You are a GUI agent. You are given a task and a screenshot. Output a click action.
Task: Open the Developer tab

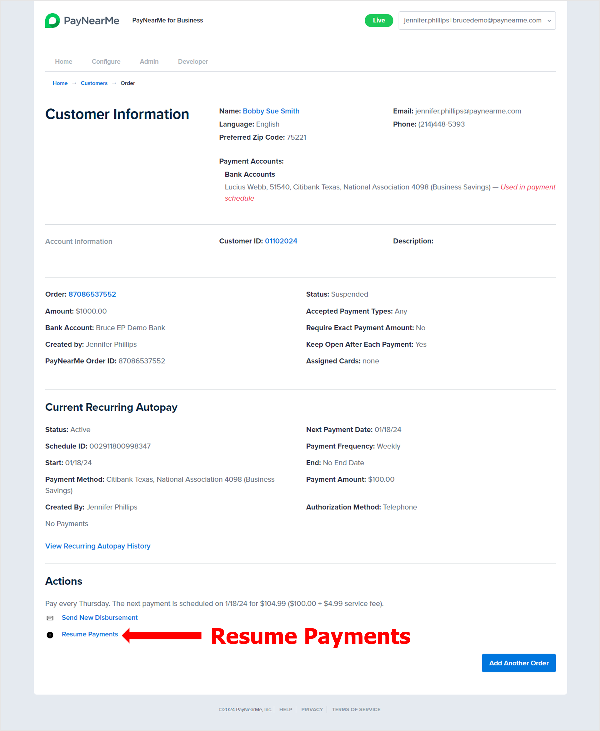193,62
